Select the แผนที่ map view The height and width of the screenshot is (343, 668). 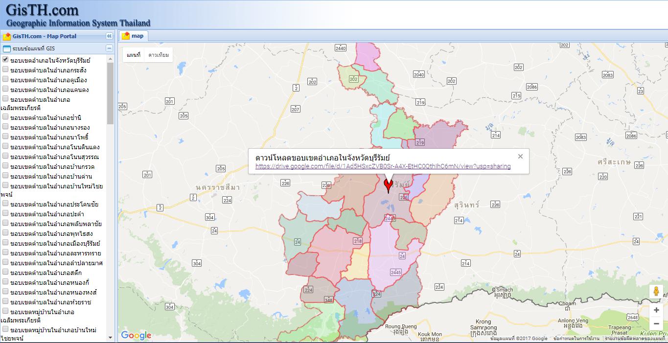[x=134, y=55]
